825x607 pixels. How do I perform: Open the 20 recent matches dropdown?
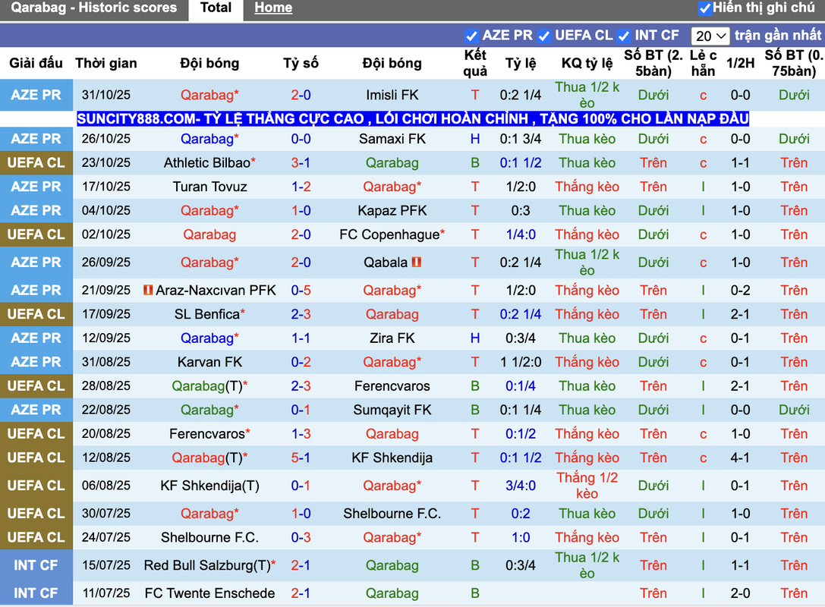[710, 36]
